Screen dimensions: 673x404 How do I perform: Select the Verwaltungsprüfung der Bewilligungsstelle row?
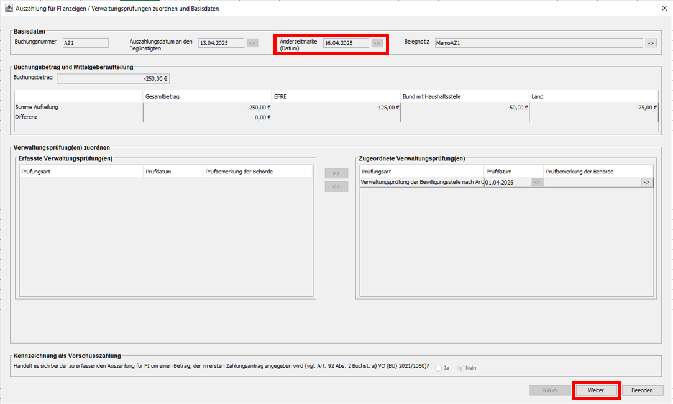click(x=422, y=182)
